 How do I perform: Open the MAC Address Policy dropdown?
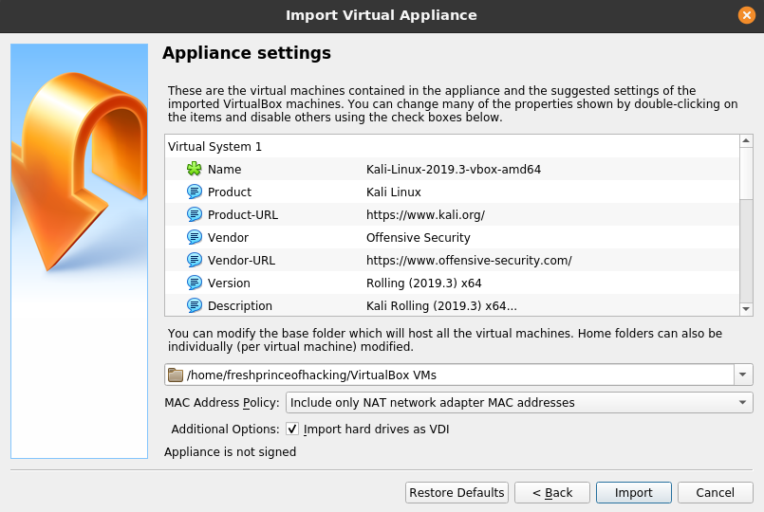519,403
